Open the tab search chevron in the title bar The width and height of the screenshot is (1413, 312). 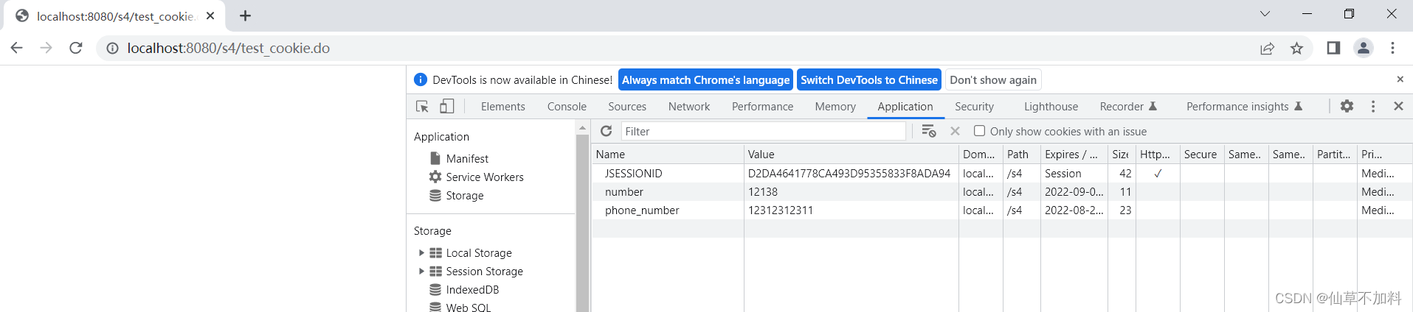click(x=1265, y=13)
